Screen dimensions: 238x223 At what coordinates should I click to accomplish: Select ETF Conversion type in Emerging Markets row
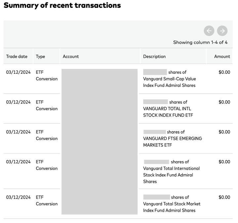(x=47, y=135)
